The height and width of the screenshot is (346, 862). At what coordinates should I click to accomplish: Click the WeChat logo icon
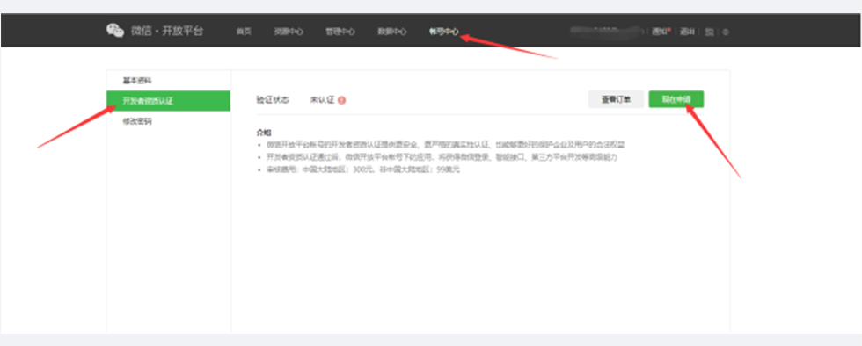115,31
